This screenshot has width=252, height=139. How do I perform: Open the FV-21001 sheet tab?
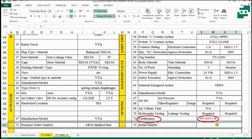click(x=46, y=135)
